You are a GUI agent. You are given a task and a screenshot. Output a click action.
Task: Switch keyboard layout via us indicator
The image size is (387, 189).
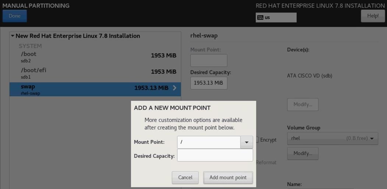coord(276,18)
